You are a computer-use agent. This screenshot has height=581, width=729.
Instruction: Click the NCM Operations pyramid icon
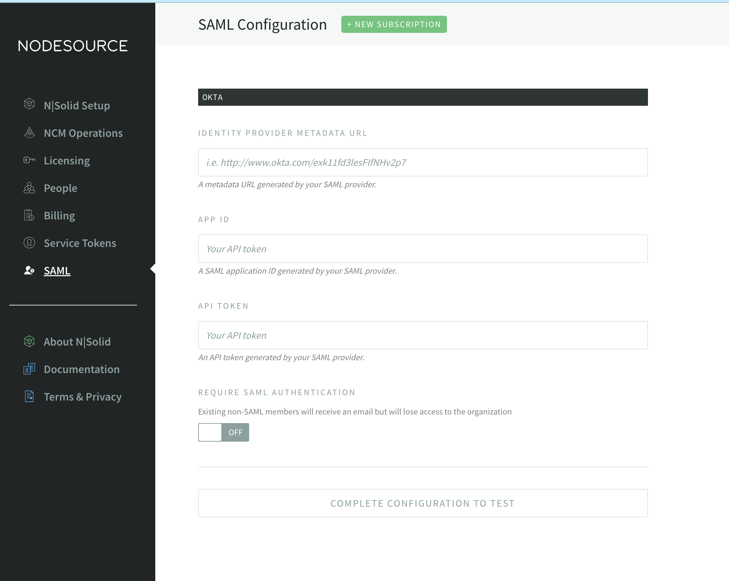pyautogui.click(x=29, y=133)
